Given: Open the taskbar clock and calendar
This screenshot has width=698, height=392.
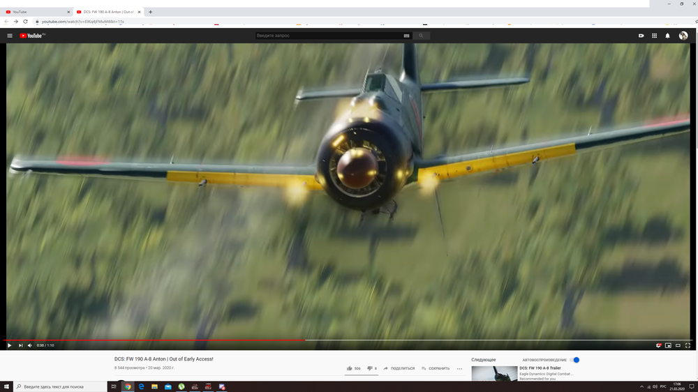Looking at the screenshot, I should tap(677, 386).
